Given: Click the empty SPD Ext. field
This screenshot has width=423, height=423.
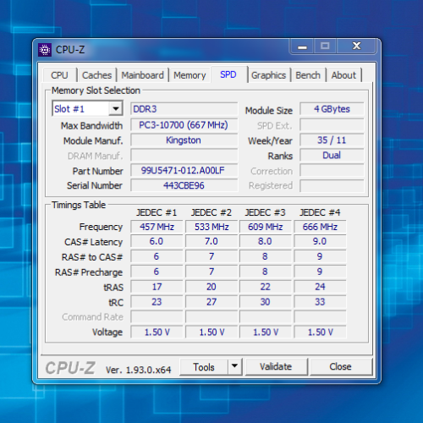Looking at the screenshot, I should tap(332, 125).
